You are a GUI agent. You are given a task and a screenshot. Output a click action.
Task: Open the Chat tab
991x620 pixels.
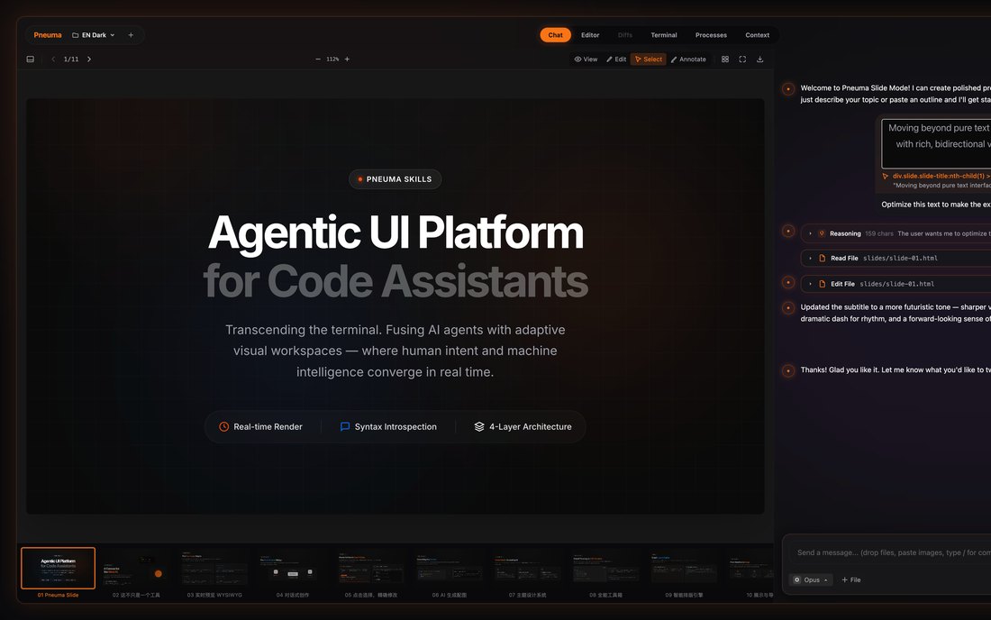coord(556,35)
